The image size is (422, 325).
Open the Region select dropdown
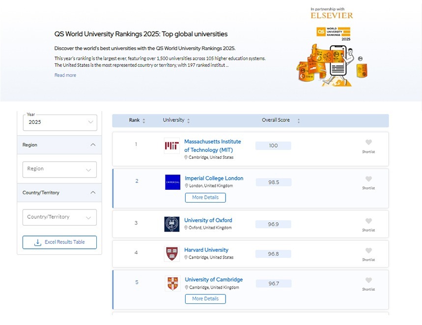[x=59, y=169]
